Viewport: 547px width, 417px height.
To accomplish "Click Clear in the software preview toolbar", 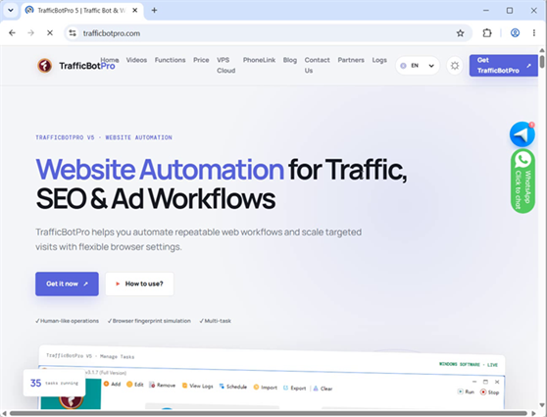I will pos(323,389).
